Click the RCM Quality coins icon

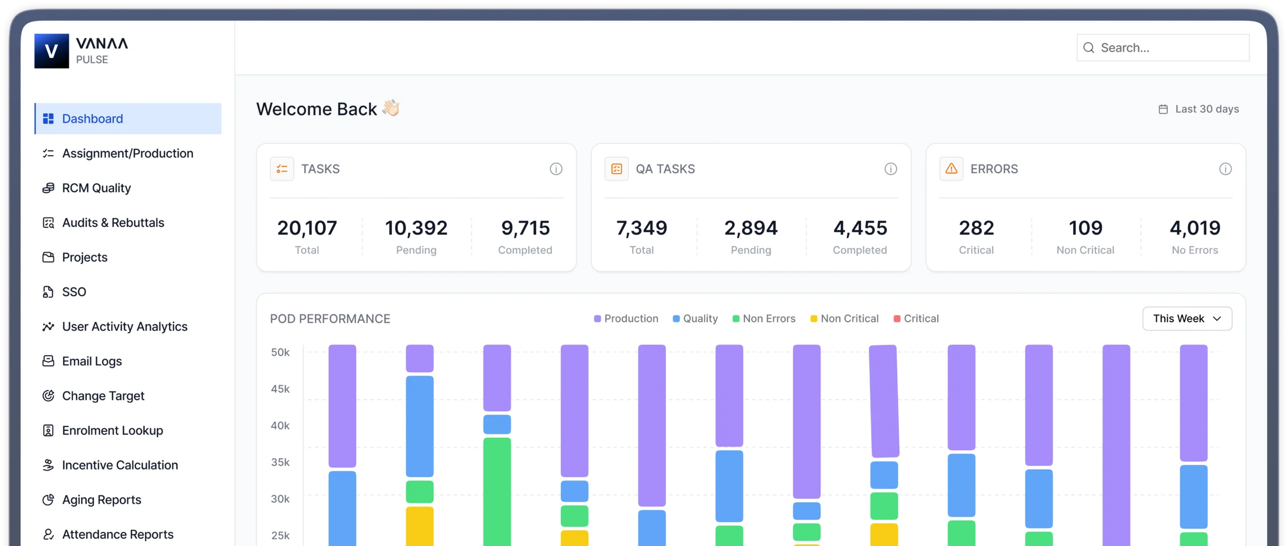click(x=48, y=188)
